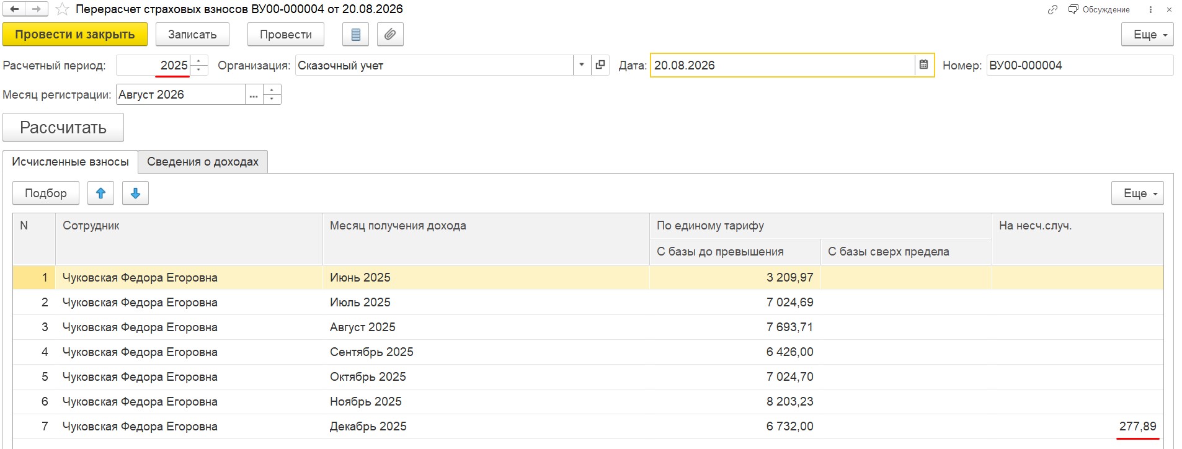Expand the top Еще menu

click(x=1147, y=35)
